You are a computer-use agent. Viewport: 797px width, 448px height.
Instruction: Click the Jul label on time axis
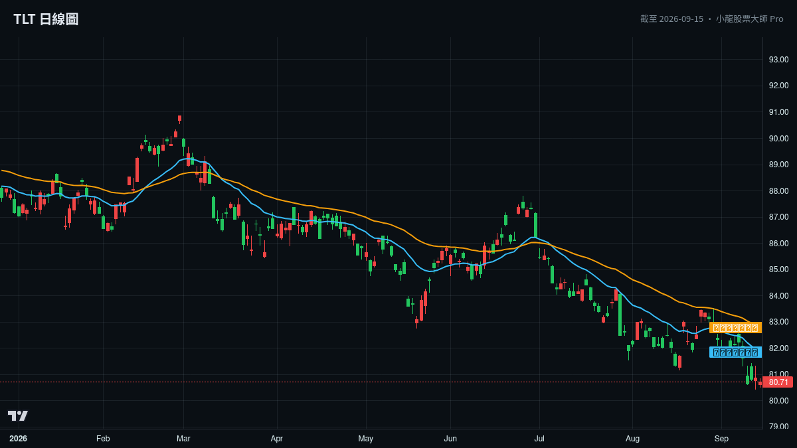point(539,439)
